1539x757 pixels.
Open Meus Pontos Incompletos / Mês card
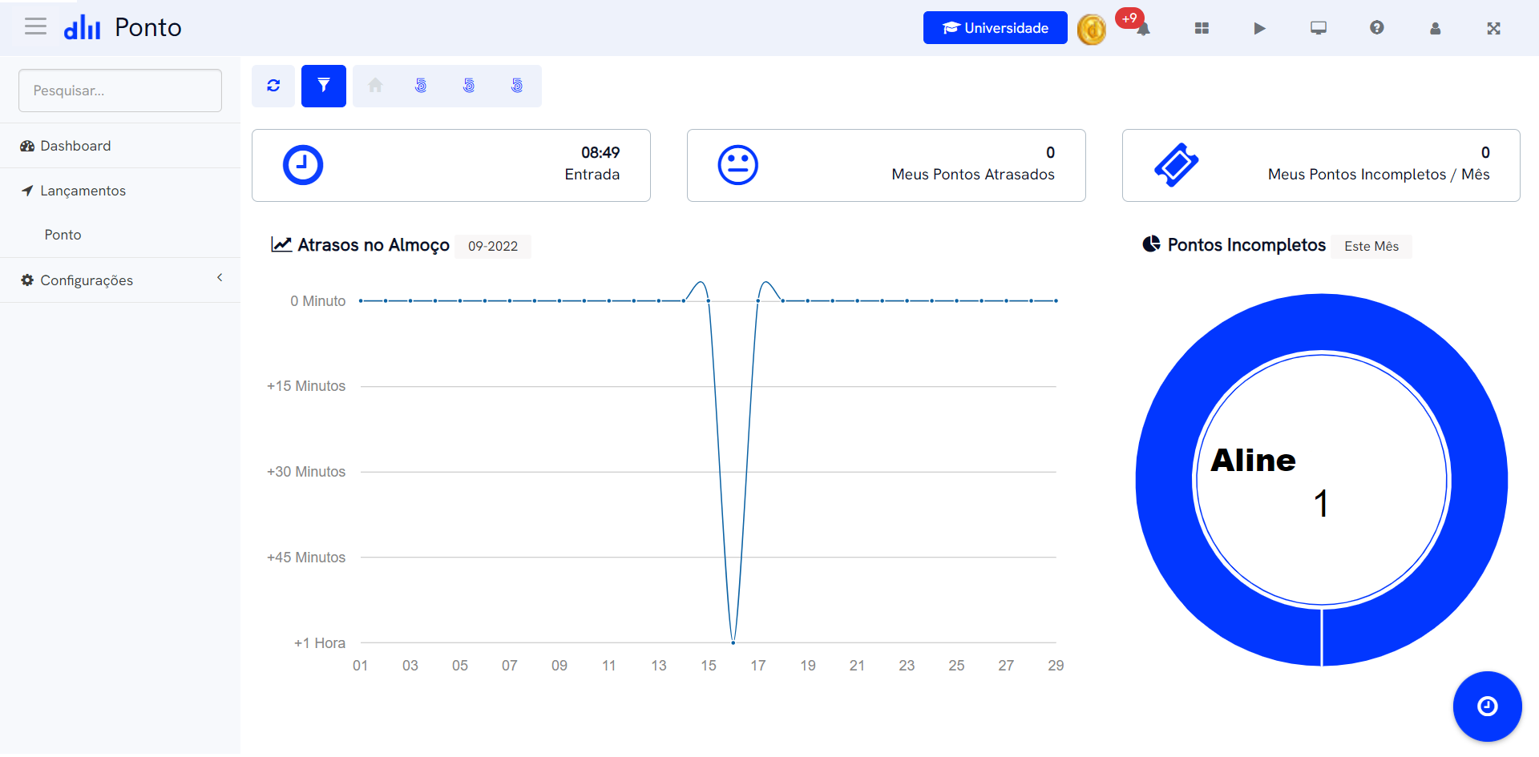[x=1321, y=165]
